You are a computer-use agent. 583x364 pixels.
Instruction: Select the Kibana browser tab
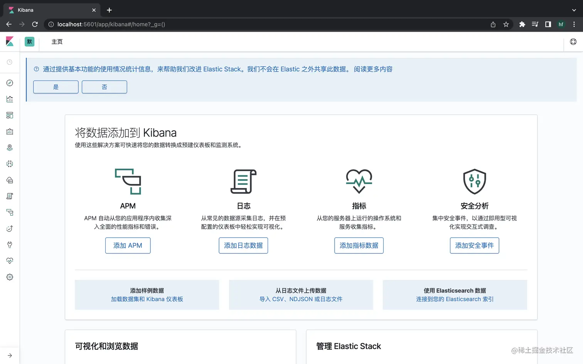point(52,10)
